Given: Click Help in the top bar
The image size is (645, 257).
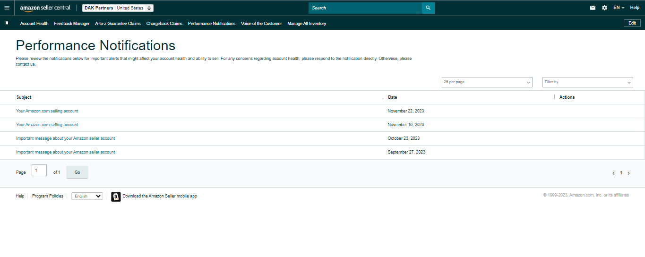Looking at the screenshot, I should tap(635, 8).
